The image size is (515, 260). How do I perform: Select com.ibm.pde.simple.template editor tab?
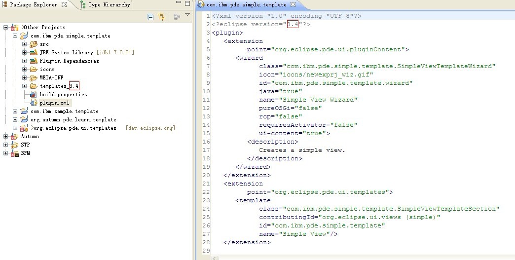pos(246,4)
